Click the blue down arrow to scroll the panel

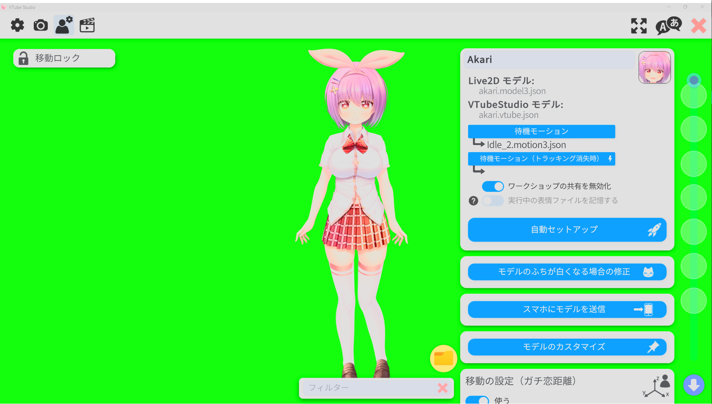[694, 385]
